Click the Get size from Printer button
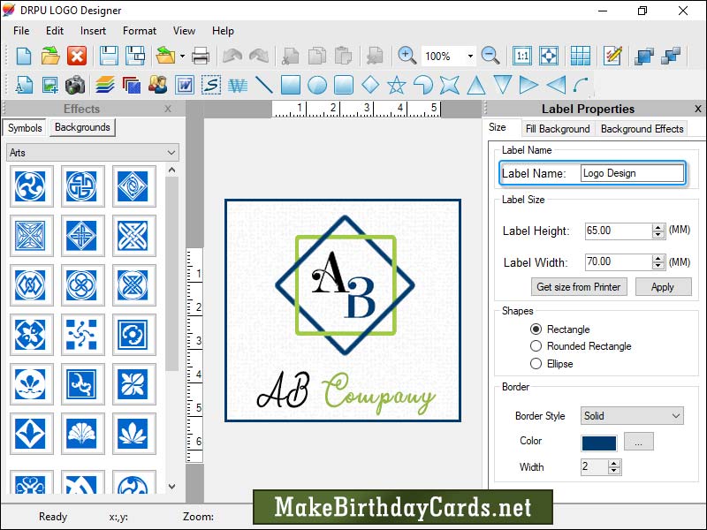 click(578, 287)
